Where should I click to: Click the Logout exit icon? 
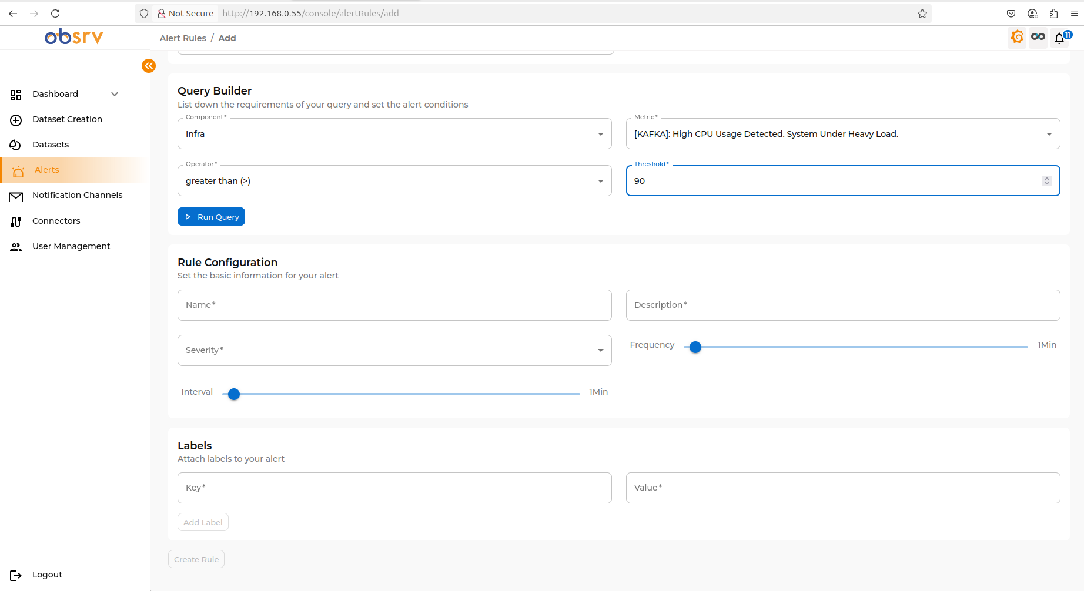(16, 575)
